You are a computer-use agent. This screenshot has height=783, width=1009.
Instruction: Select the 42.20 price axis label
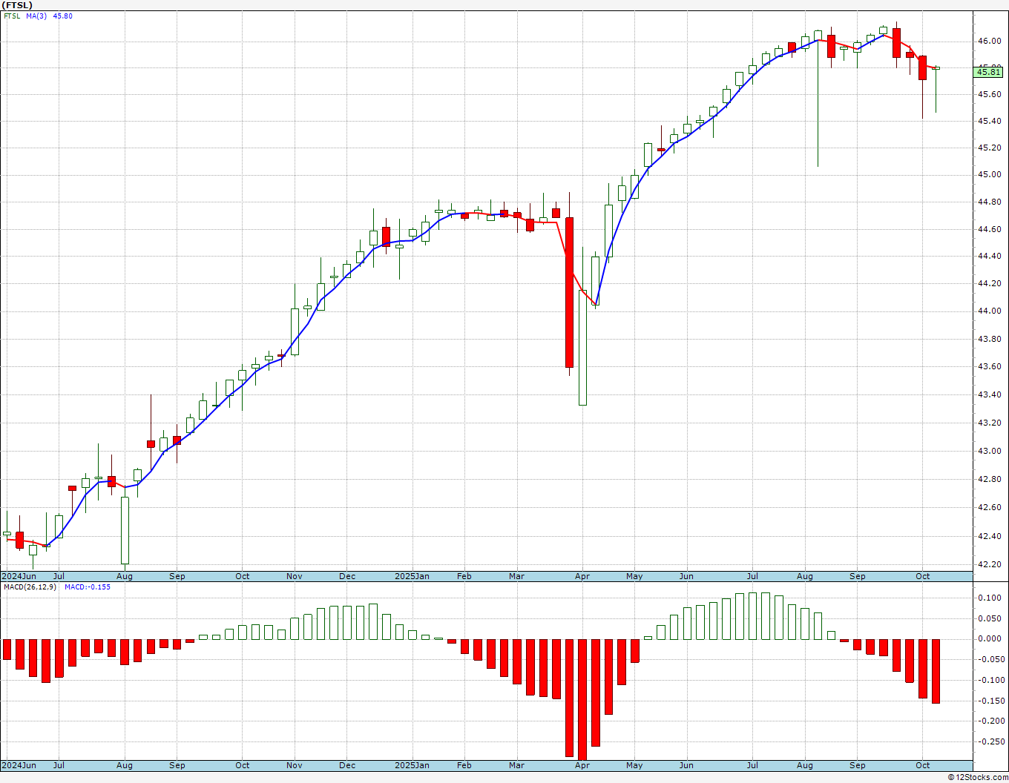point(988,564)
